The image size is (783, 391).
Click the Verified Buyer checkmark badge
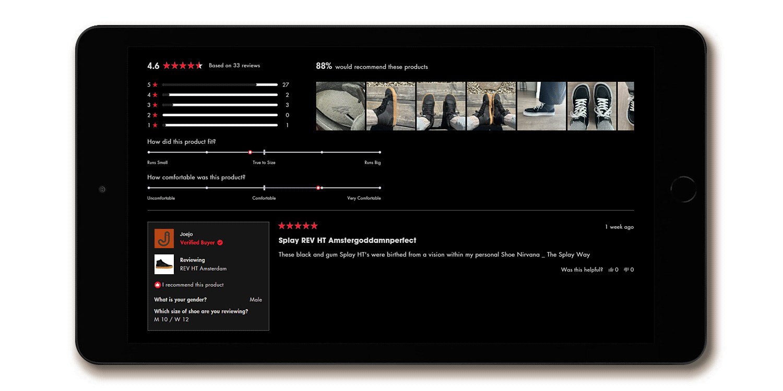(220, 243)
